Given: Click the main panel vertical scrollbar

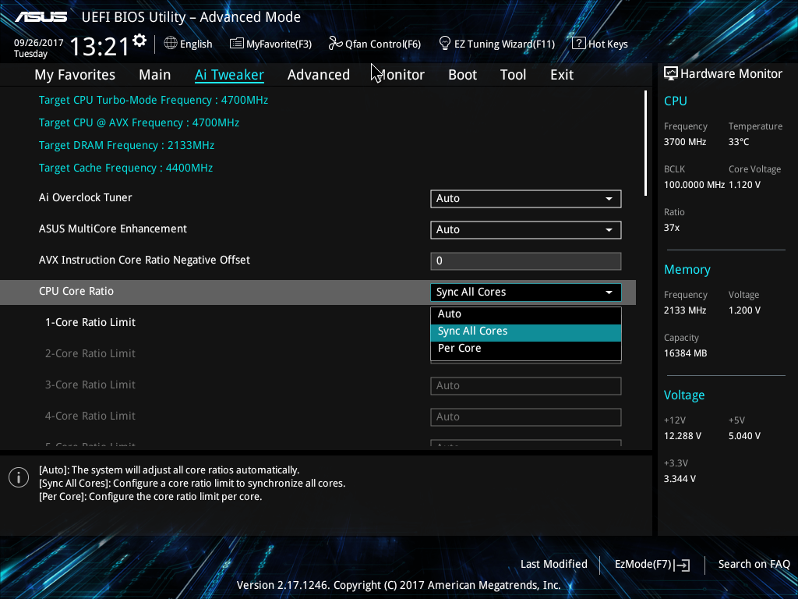Looking at the screenshot, I should [645, 144].
